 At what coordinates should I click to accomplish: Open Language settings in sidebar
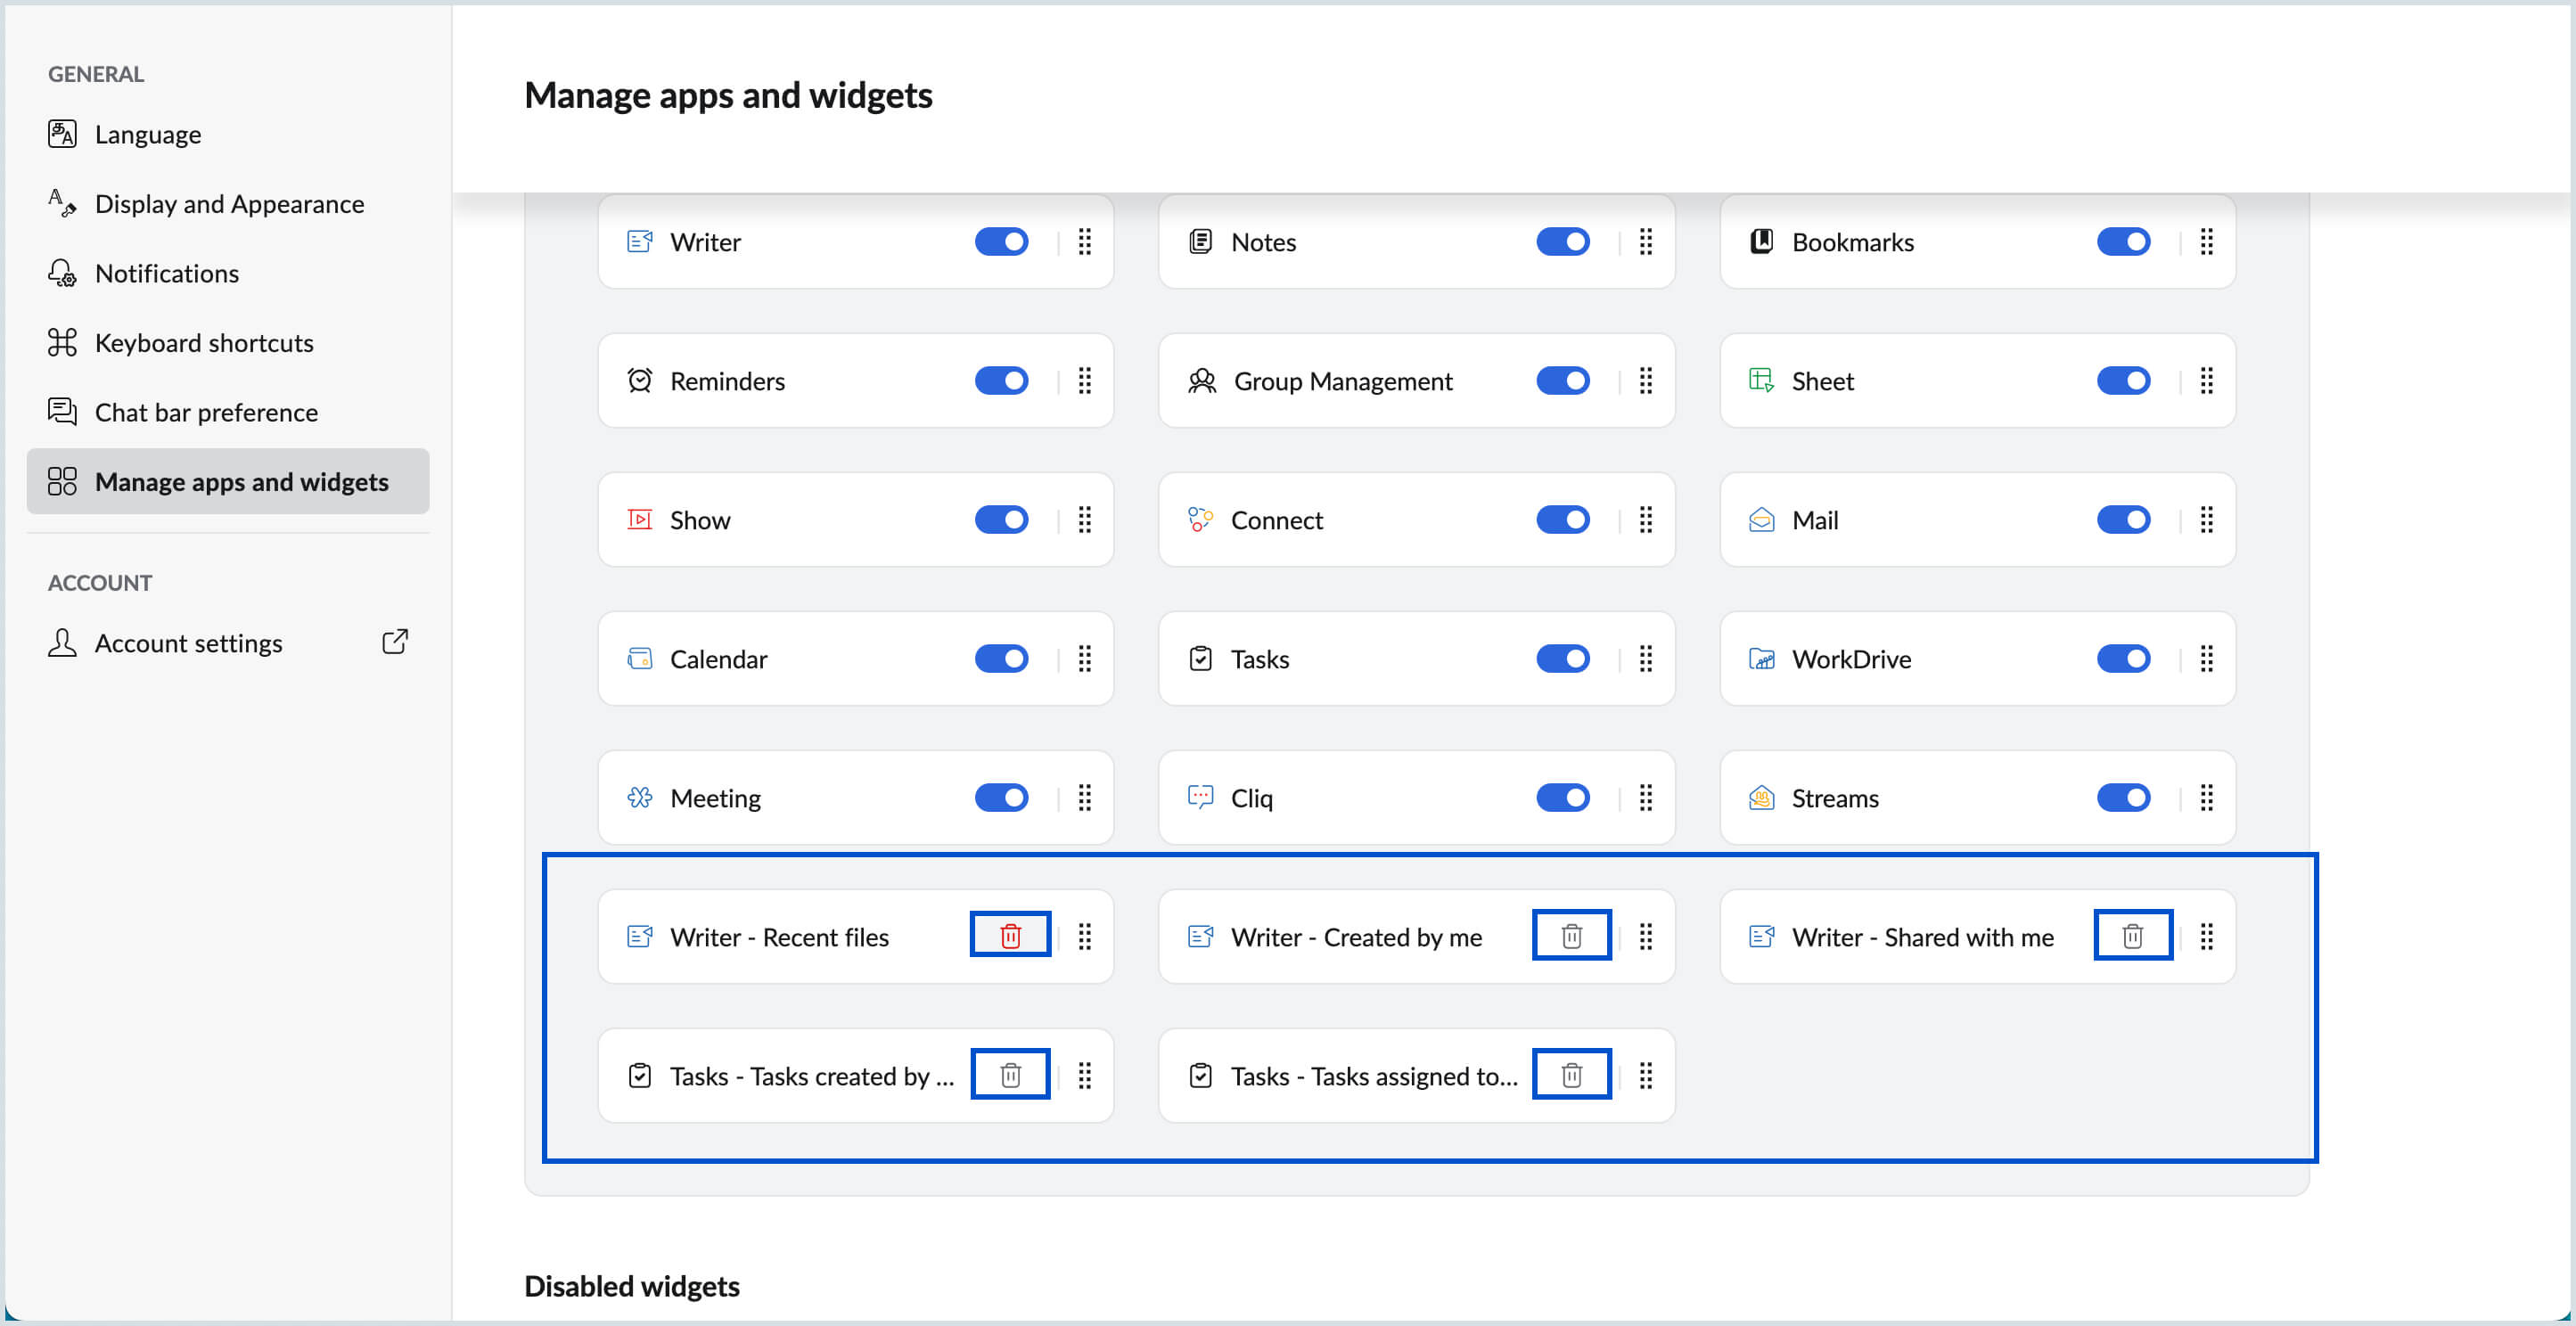147,135
